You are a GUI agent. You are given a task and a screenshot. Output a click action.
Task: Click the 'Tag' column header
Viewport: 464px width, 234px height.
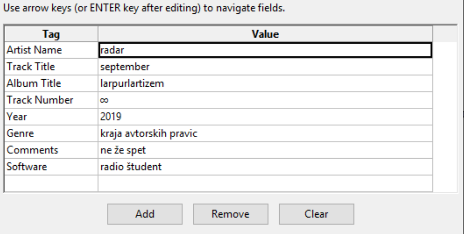51,34
